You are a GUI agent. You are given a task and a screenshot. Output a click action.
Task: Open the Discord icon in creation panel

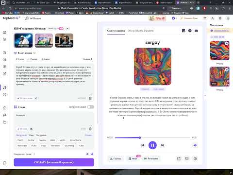(196, 31)
